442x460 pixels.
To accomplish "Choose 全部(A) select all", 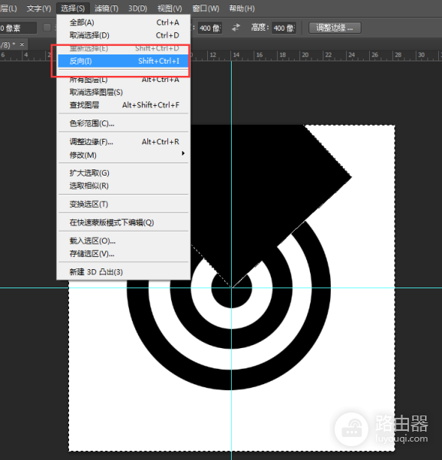I will 124,22.
